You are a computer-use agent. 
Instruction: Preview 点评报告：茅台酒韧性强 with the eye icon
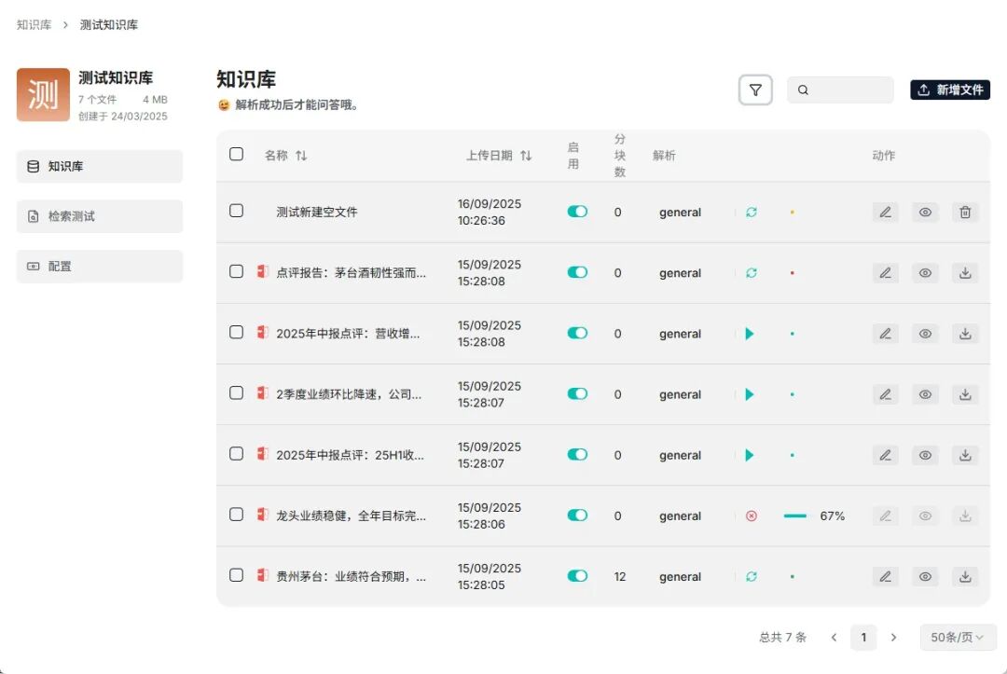(924, 272)
